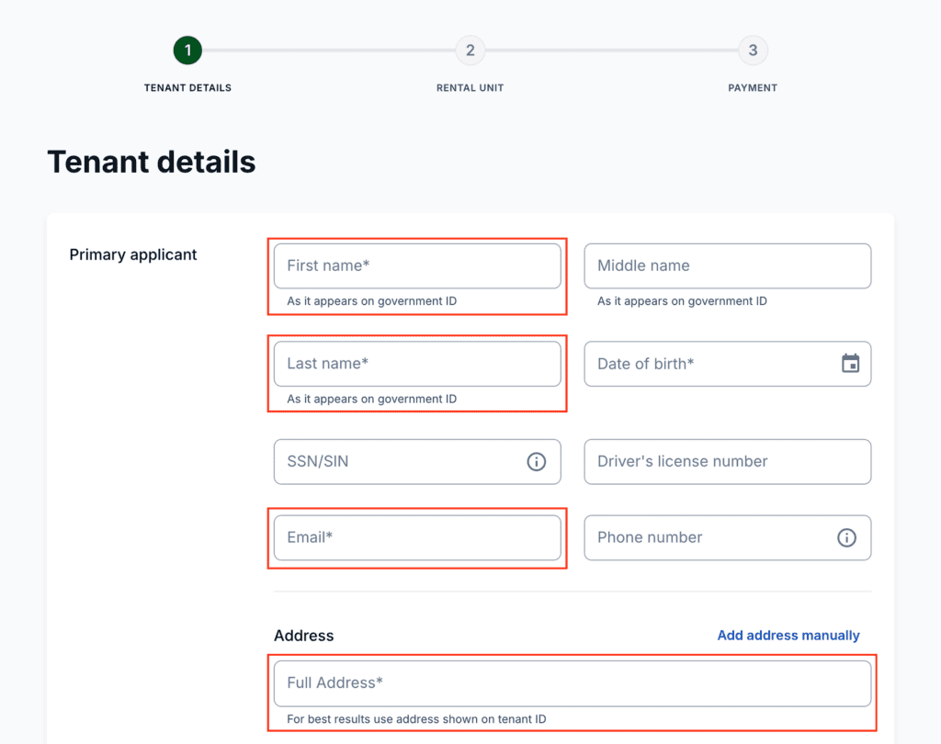Focus the Full Address input field
Viewport: 941px width, 744px height.
[x=572, y=683]
